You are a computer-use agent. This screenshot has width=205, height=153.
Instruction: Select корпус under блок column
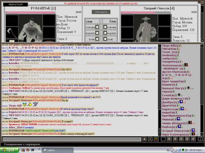point(105,33)
